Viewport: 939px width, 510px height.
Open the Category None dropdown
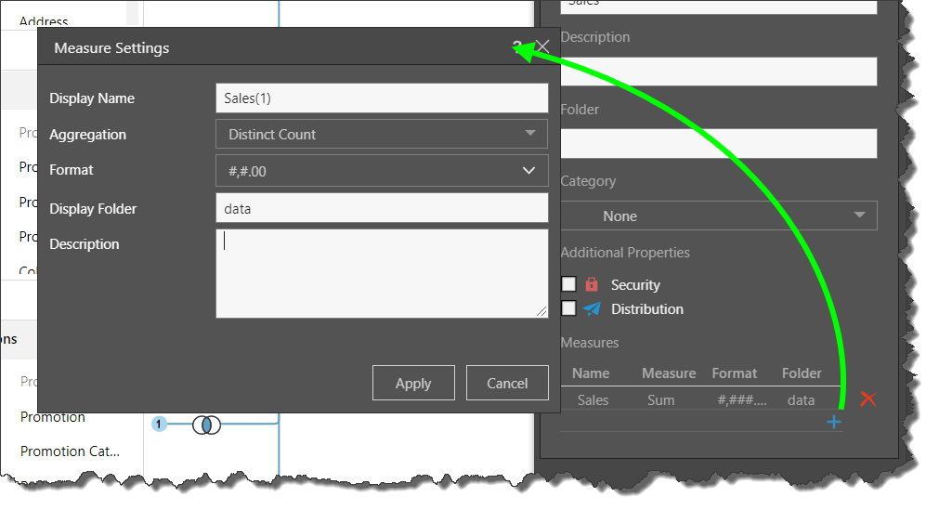[x=718, y=216]
